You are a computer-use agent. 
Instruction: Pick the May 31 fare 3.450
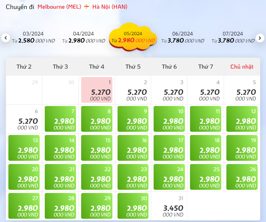[169, 206]
